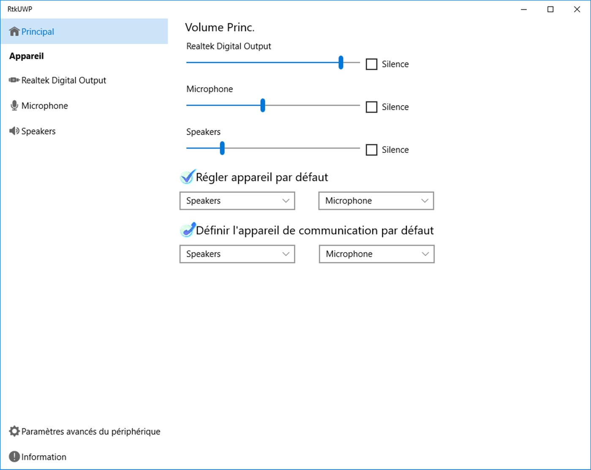
Task: Click the Realtek Digital Output connector icon
Action: [14, 80]
